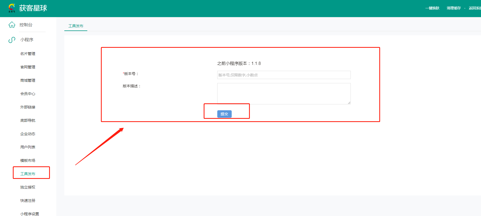
Task: Select 工具发布 in the sidebar
Action: (x=28, y=174)
